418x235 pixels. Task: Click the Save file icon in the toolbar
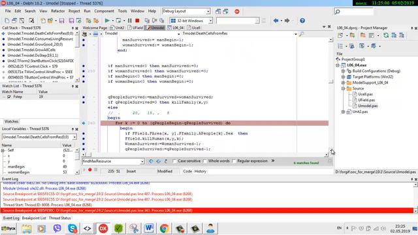pos(61,20)
